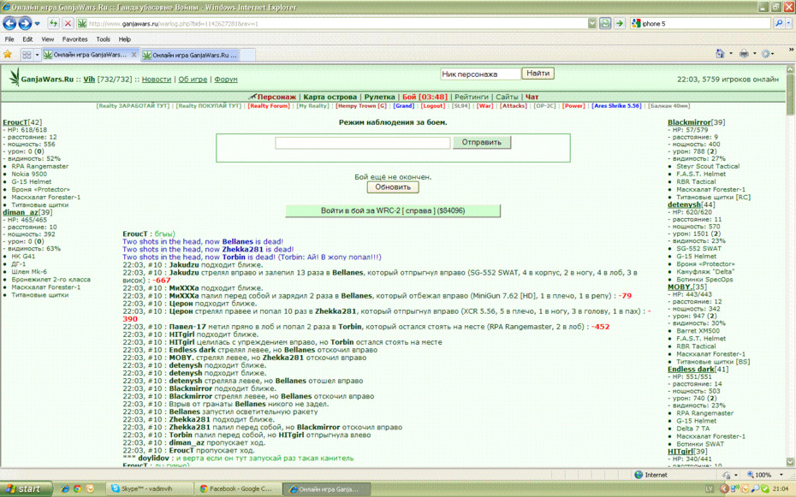Open the Tools menu
Screen dimensions: 796x497
point(103,39)
